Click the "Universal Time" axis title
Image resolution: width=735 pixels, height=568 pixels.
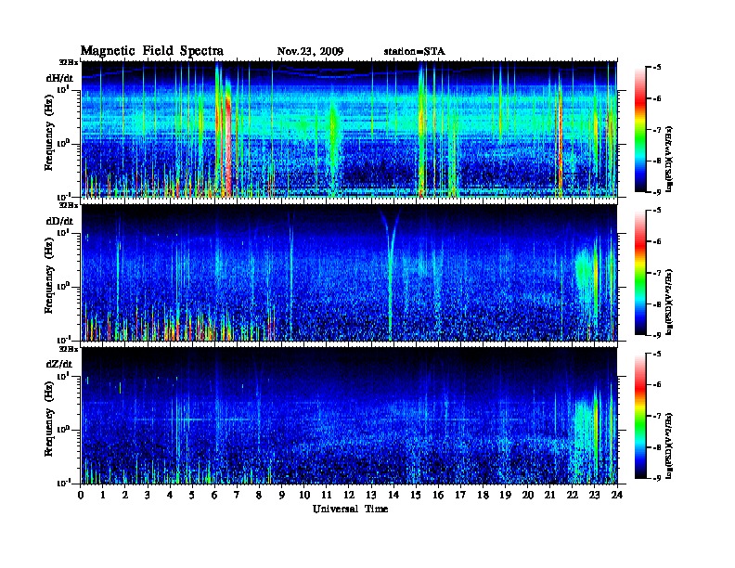350,509
